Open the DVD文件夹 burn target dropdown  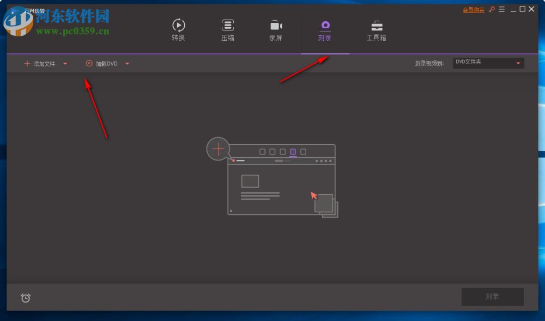click(x=488, y=63)
